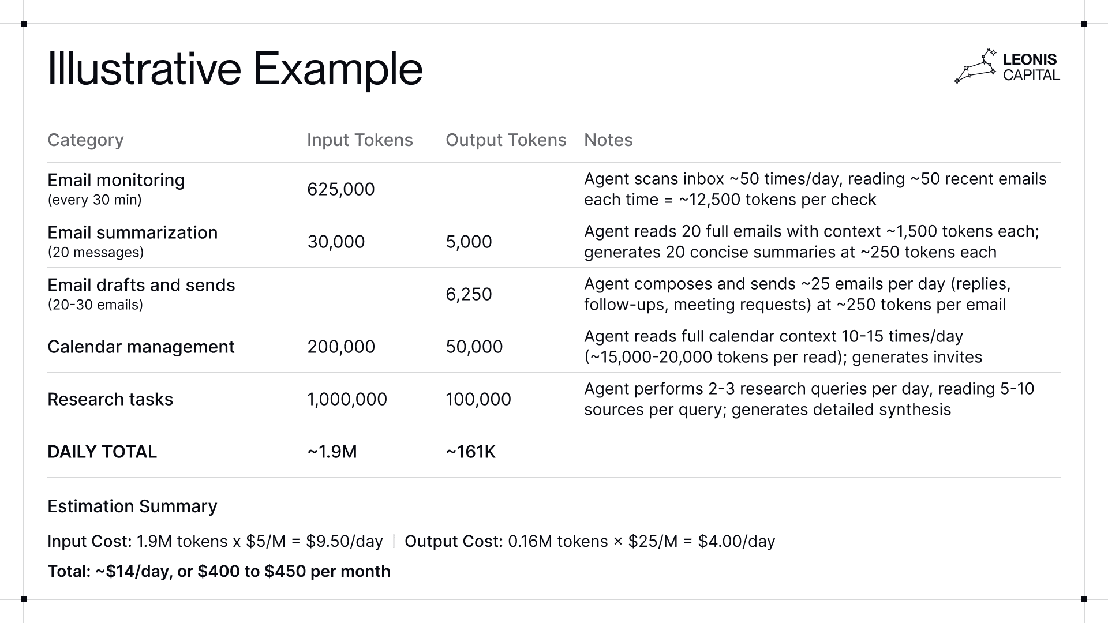
Task: Click the 625,000 input tokens value
Action: coord(340,189)
